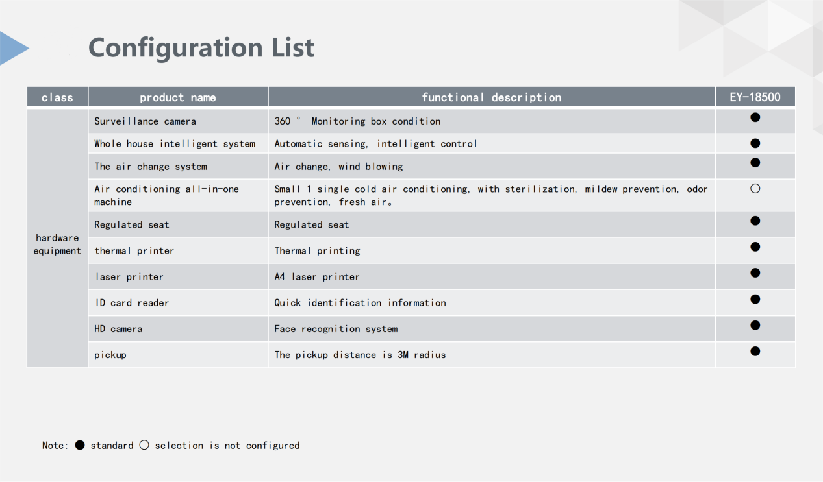Viewport: 823px width, 482px height.
Task: Click 'Whole house intelligent system' product name
Action: pos(175,144)
